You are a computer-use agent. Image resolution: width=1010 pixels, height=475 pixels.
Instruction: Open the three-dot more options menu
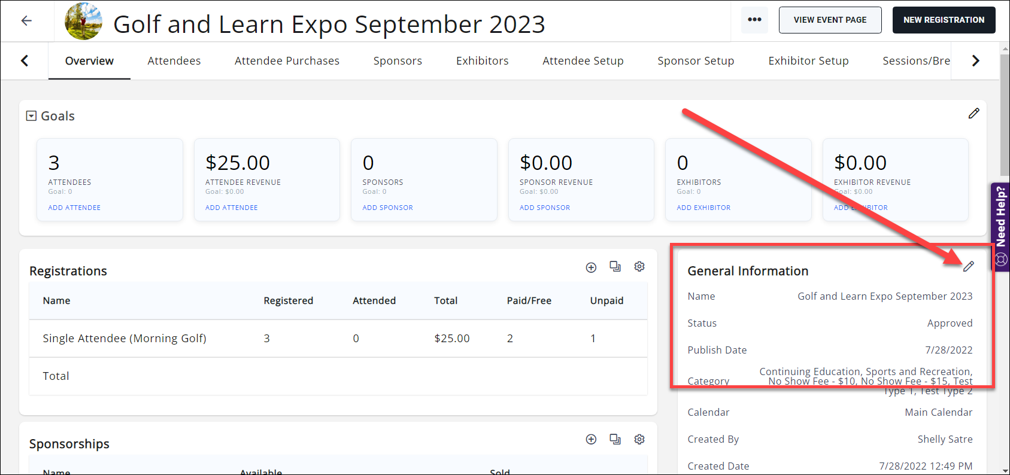pos(754,20)
